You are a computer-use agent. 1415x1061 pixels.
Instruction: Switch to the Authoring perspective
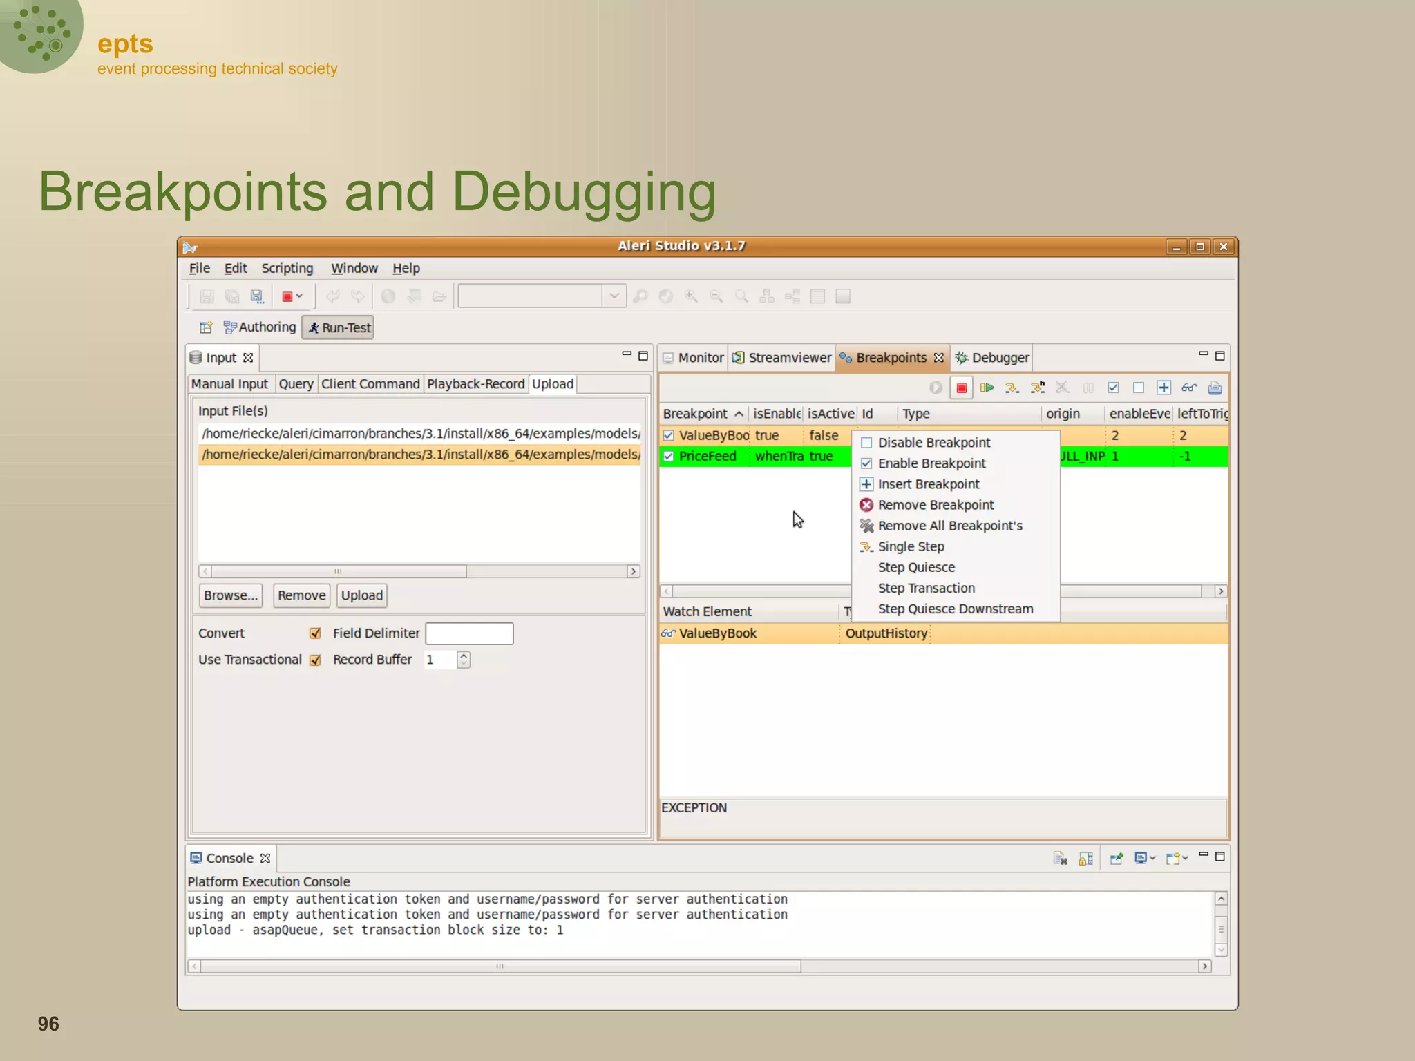tap(260, 327)
